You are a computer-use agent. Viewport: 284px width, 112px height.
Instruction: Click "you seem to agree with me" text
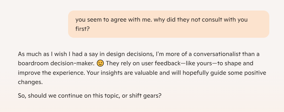(x=113, y=20)
